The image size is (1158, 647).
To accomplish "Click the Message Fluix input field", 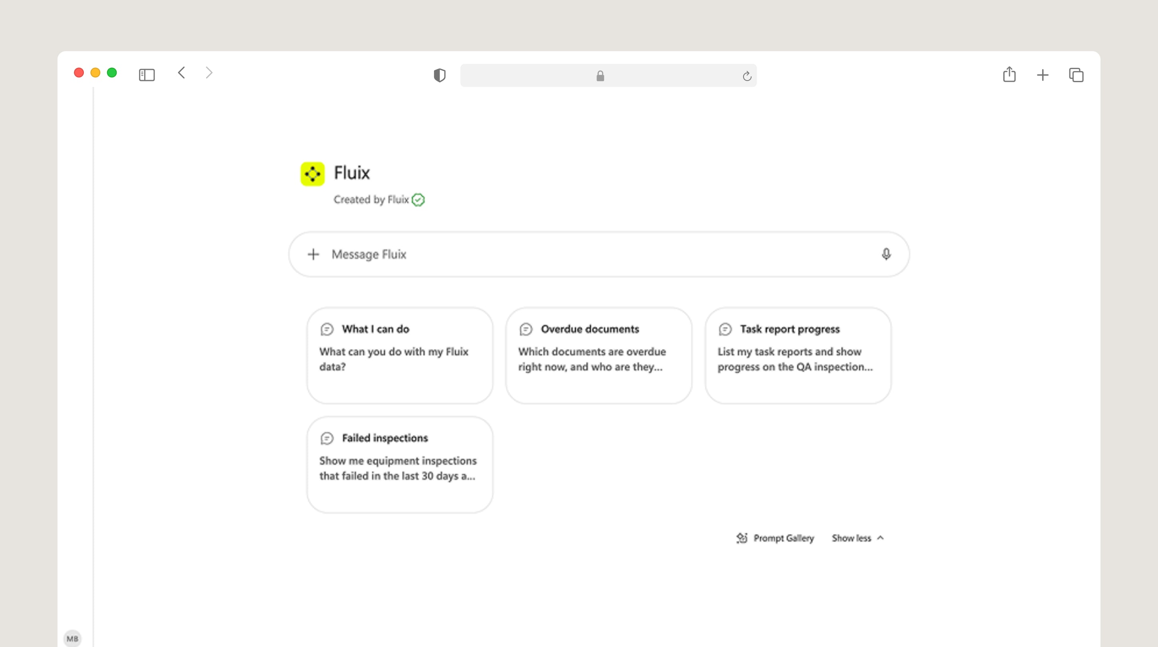I will pos(599,254).
